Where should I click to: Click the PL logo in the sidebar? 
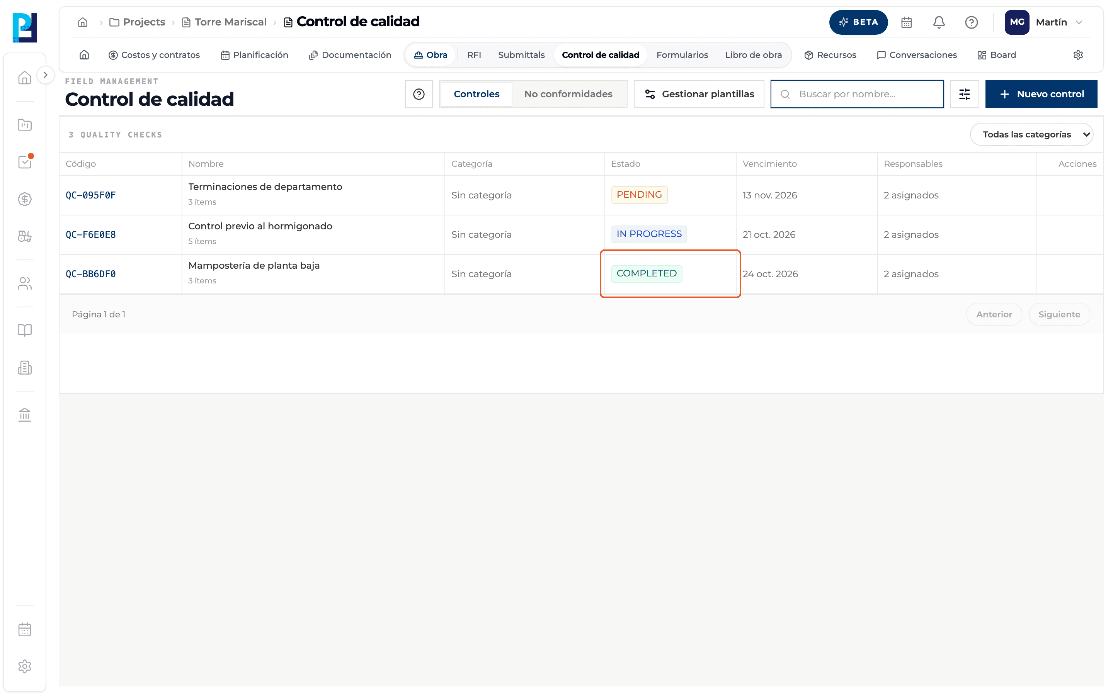click(x=25, y=27)
